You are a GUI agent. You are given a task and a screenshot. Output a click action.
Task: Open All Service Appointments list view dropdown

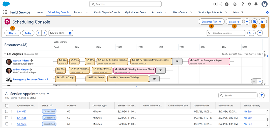(x=48, y=94)
